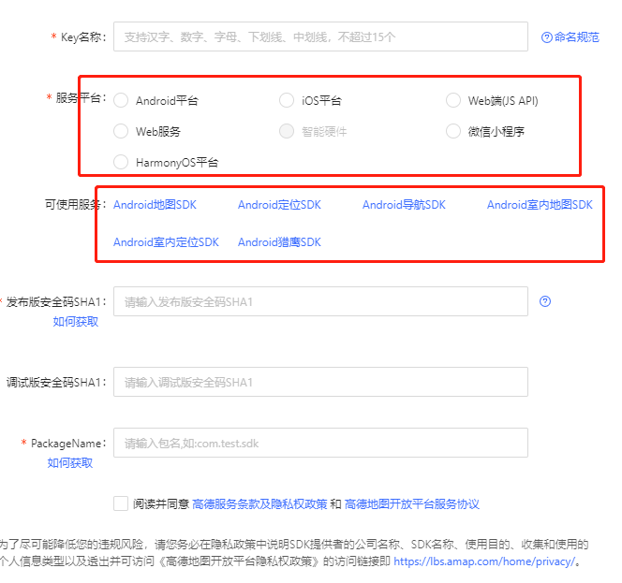Select the Android平台 radio button
The width and height of the screenshot is (622, 583).
[121, 100]
